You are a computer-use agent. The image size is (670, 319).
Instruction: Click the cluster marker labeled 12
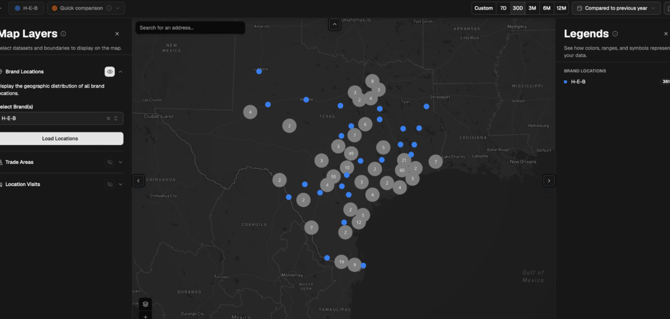coord(359,222)
